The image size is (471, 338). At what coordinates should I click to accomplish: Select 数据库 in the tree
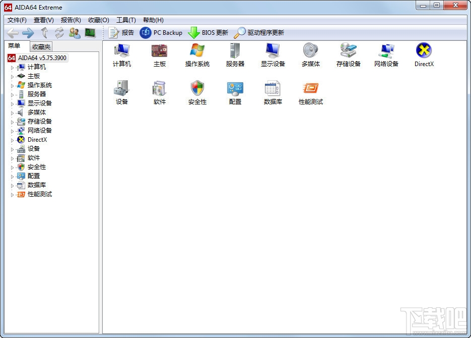point(37,185)
